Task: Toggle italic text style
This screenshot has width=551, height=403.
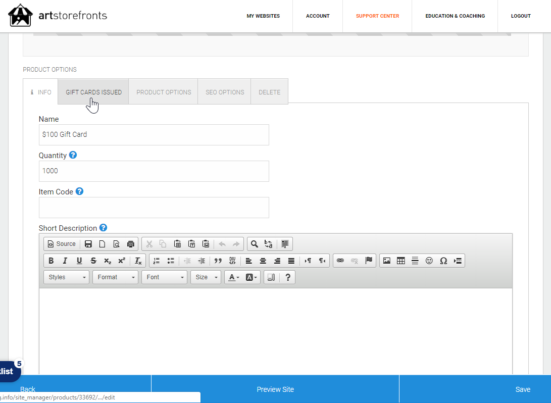Action: point(65,261)
